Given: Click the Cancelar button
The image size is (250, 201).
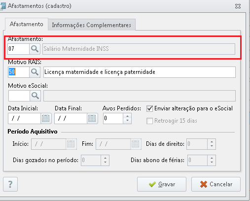Looking at the screenshot, I should [x=216, y=184].
